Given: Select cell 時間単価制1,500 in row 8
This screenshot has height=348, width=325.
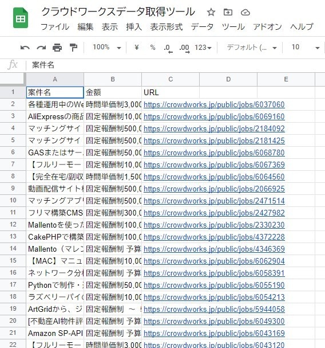Looking at the screenshot, I should pyautogui.click(x=113, y=177).
